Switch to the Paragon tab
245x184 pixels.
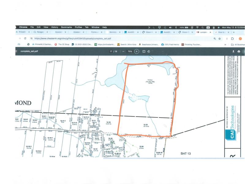pos(40,32)
